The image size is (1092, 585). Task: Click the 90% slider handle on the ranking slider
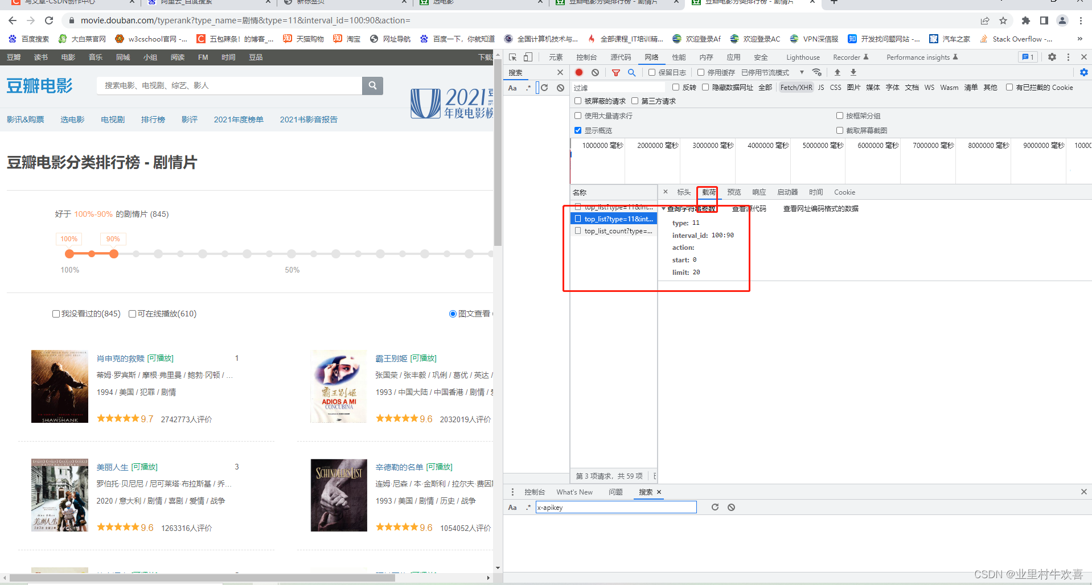[x=114, y=254]
